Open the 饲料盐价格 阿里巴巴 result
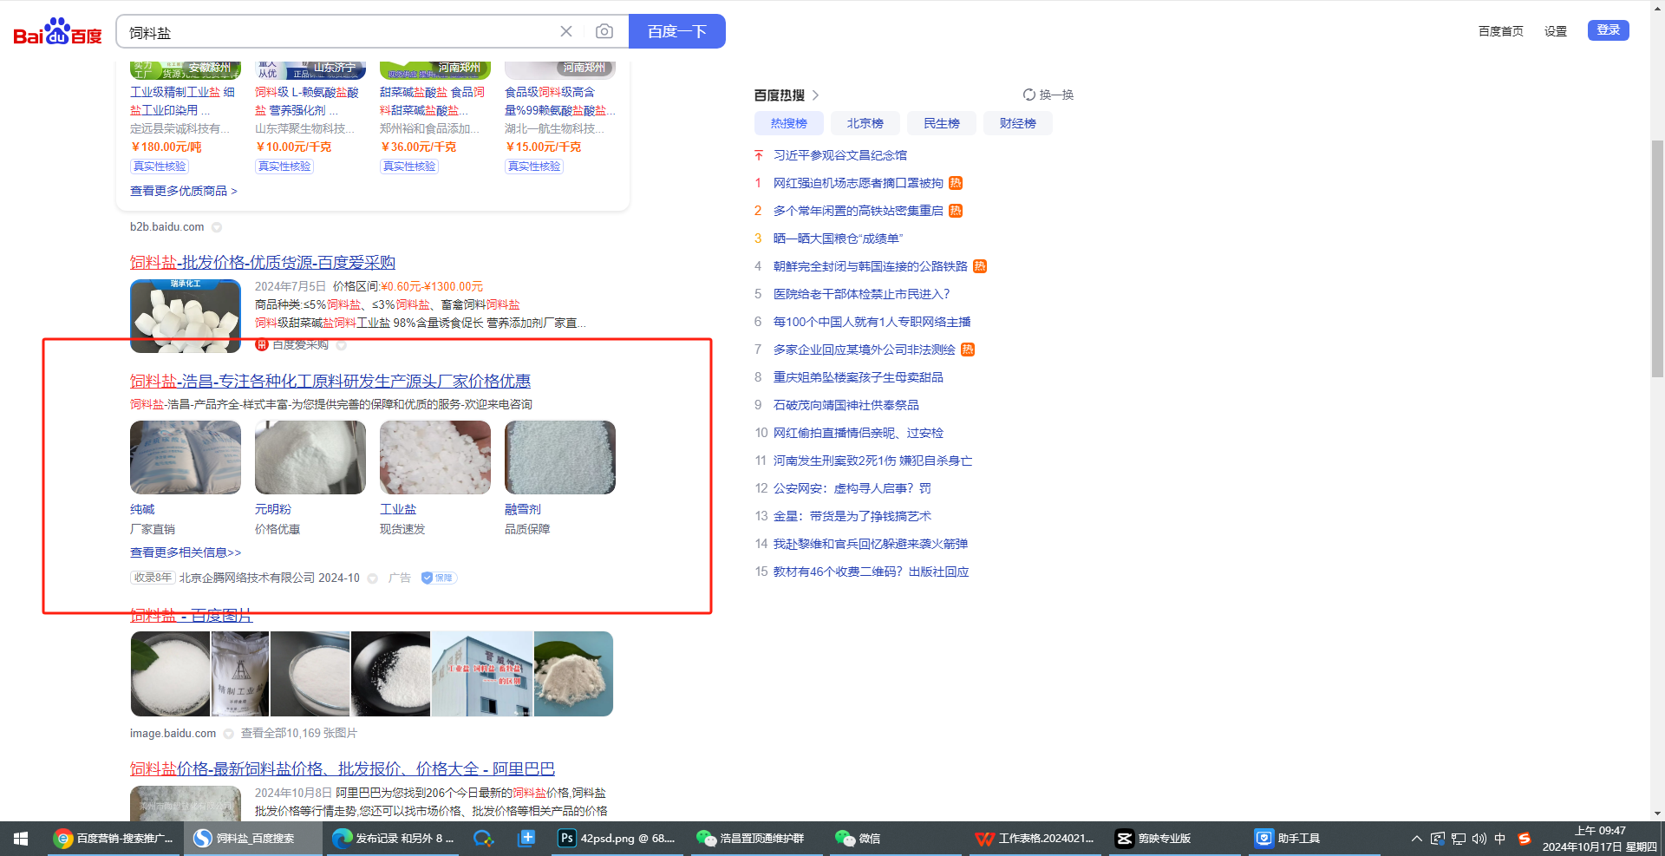The width and height of the screenshot is (1665, 856). point(343,769)
